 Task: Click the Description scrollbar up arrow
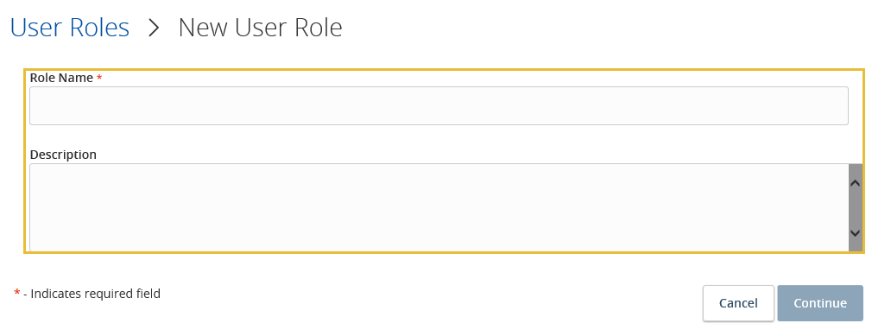pos(856,183)
